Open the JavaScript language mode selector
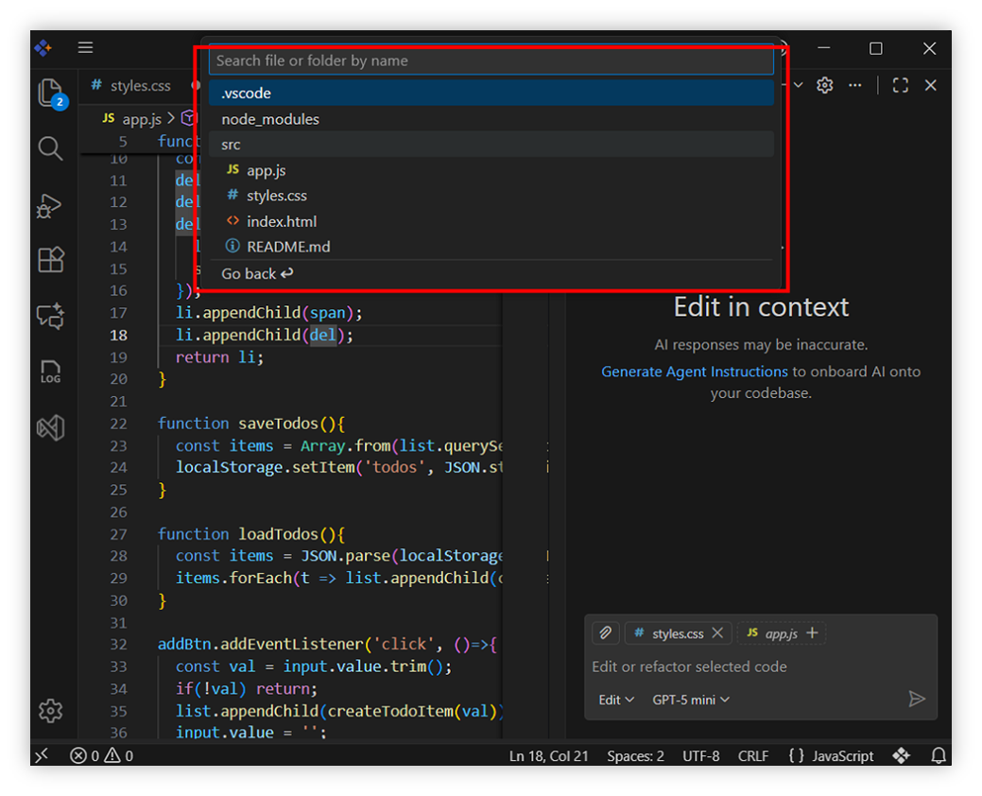982x796 pixels. (831, 755)
